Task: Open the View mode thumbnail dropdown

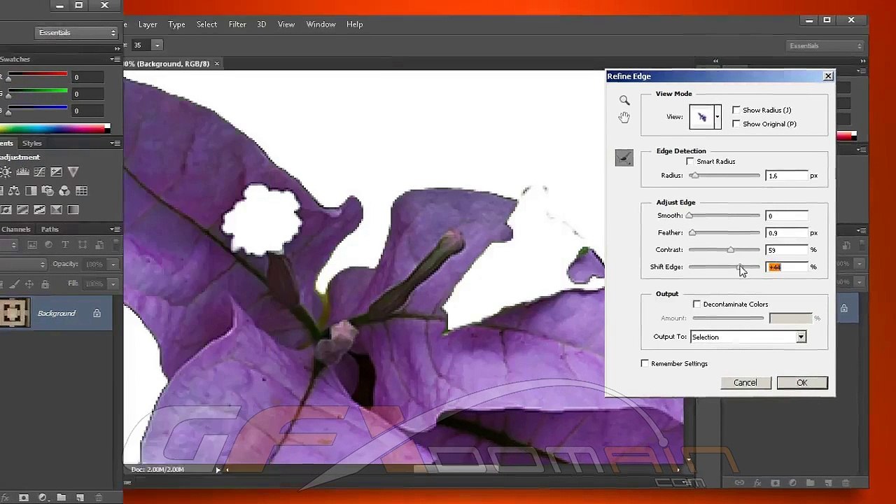Action: (x=717, y=117)
